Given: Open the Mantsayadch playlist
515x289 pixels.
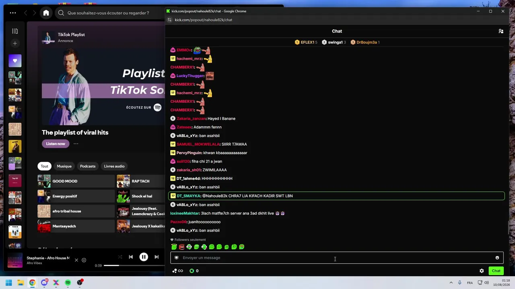Looking at the screenshot, I should [x=76, y=226].
